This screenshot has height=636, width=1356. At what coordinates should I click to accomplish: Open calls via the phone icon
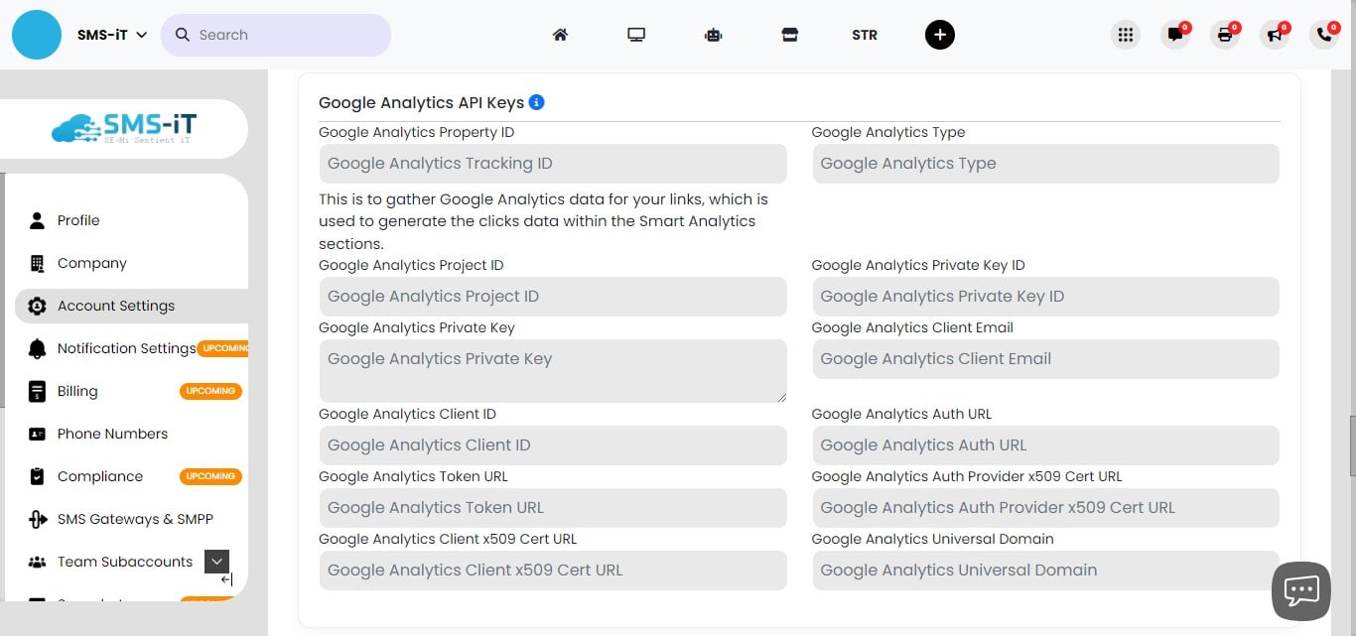point(1324,34)
